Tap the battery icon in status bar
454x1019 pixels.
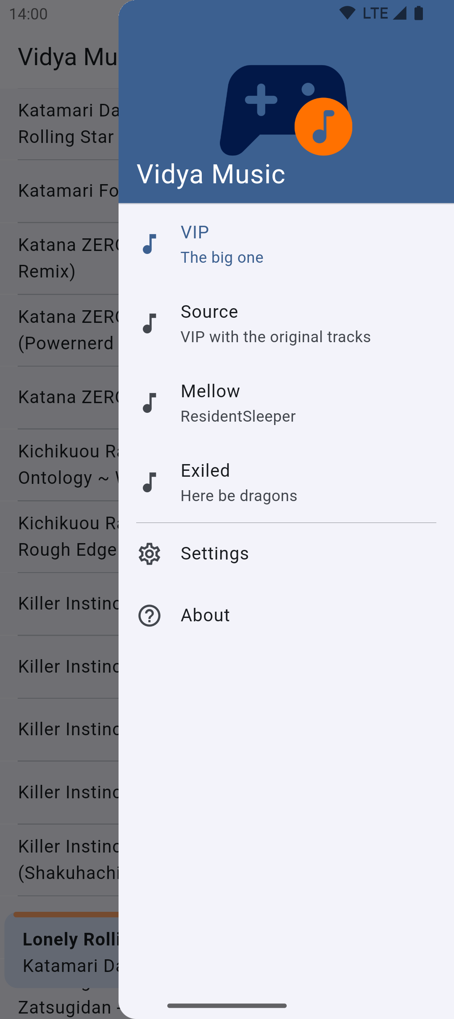click(419, 13)
